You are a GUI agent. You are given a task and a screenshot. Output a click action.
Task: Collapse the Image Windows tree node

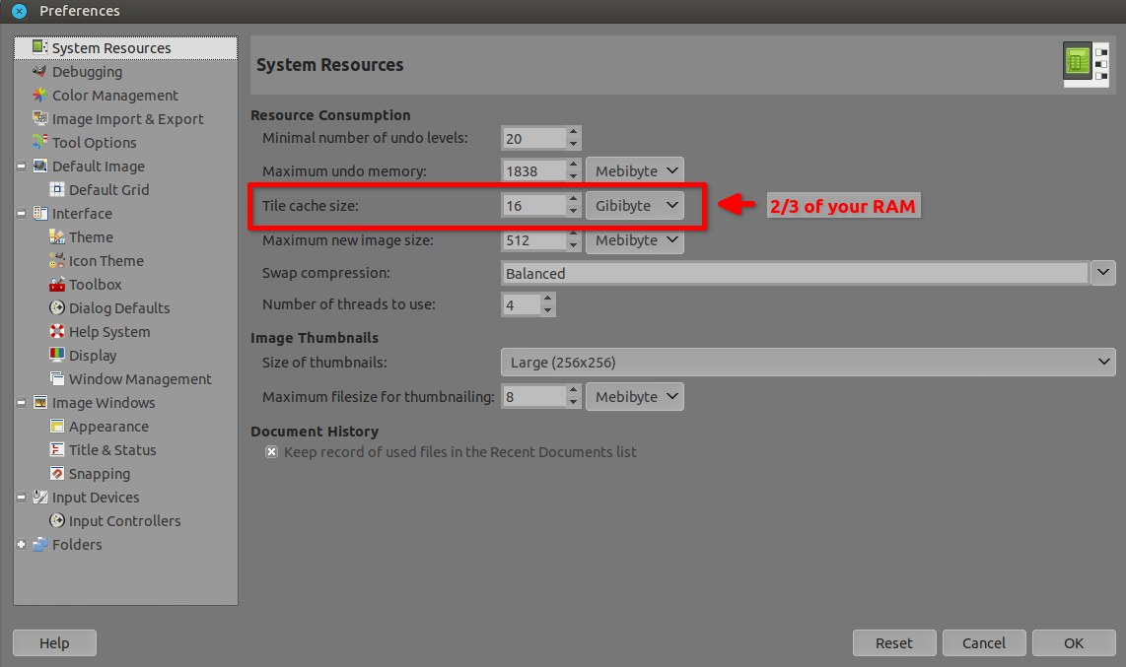22,403
